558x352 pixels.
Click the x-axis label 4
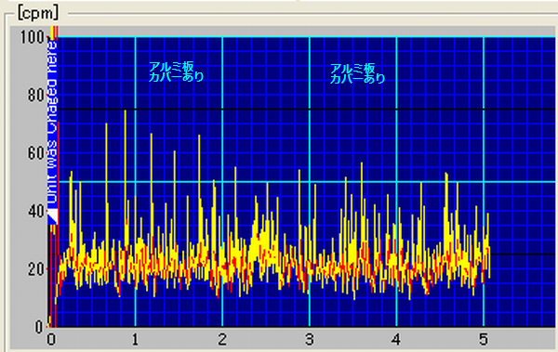coord(396,340)
